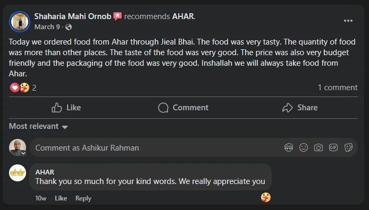Focus the Comment as Ashikur Rahman field
The height and width of the screenshot is (210, 369).
coord(155,147)
